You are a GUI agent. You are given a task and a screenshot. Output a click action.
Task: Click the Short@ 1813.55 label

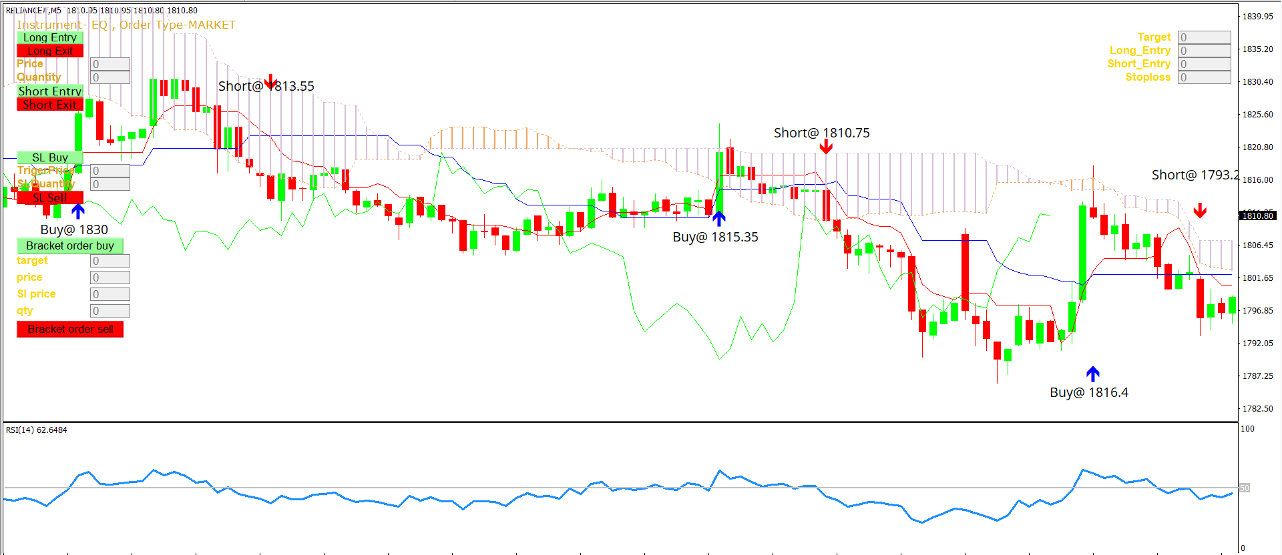click(x=266, y=86)
